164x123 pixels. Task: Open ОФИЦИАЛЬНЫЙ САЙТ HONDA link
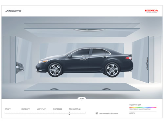pos(109,113)
